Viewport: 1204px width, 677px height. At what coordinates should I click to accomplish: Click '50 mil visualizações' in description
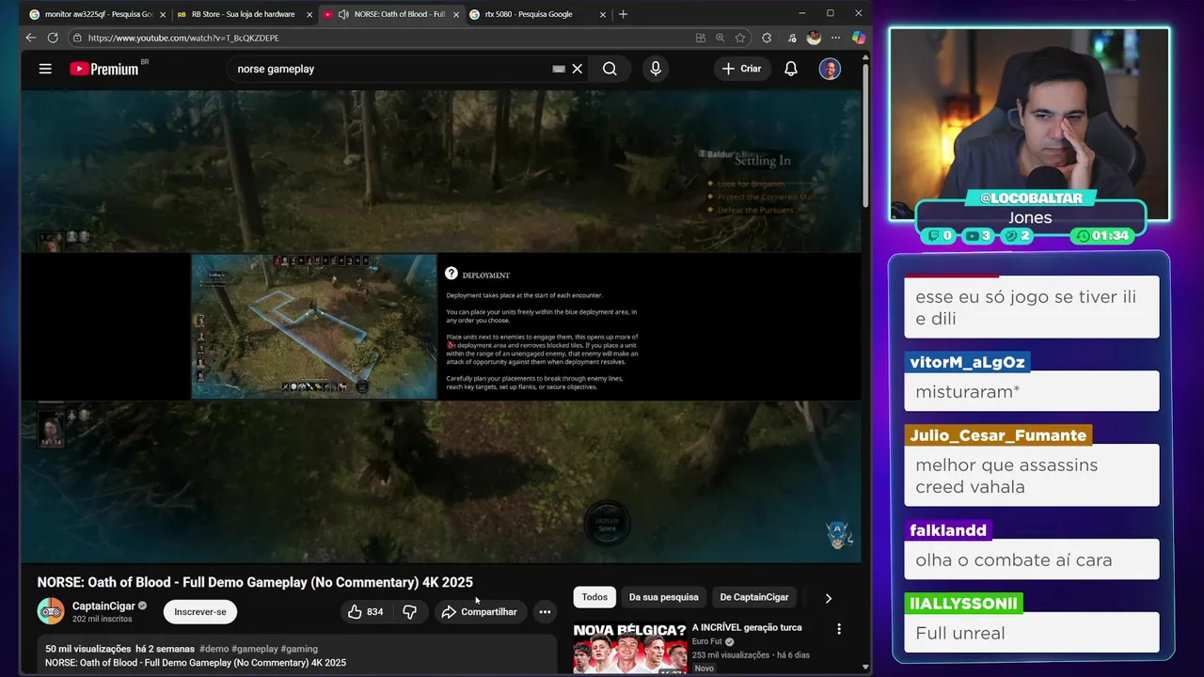tap(88, 649)
